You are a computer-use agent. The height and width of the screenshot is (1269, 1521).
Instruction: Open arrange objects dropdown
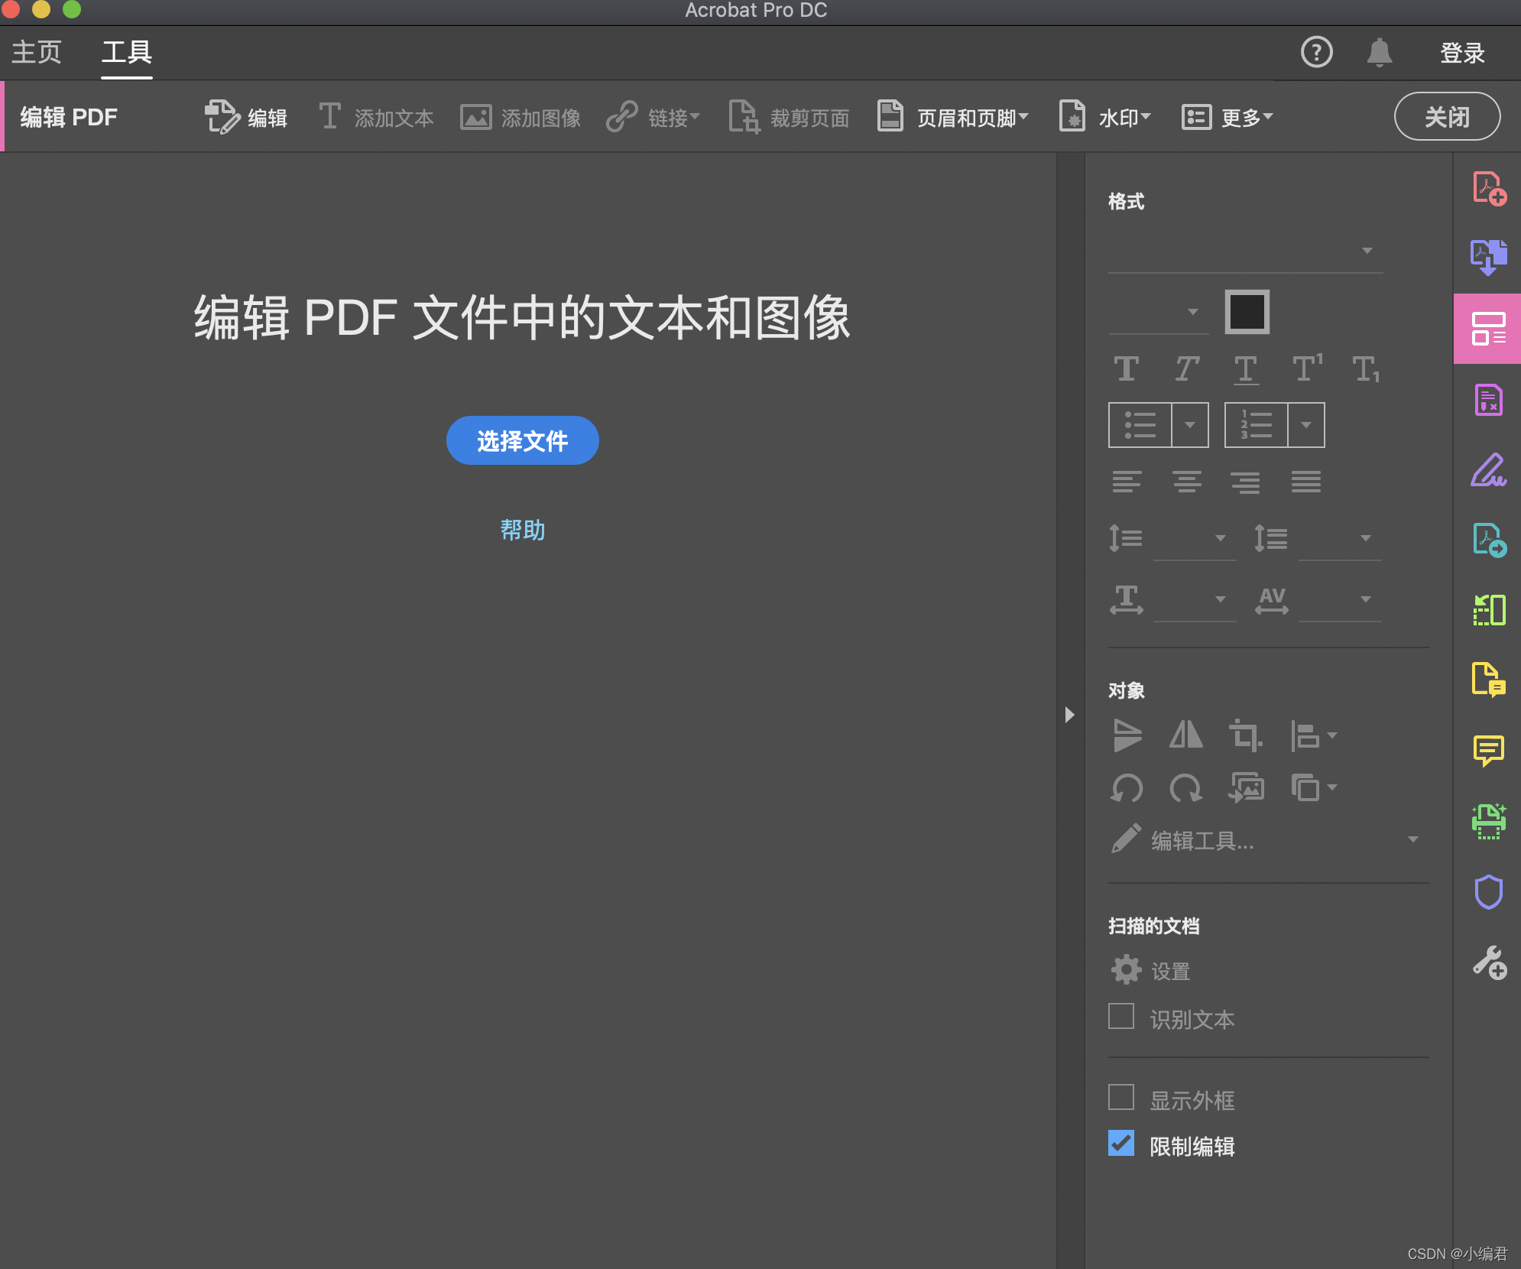tap(1313, 787)
